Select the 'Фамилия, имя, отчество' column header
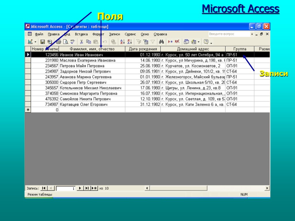295x221 pixels. coord(92,49)
